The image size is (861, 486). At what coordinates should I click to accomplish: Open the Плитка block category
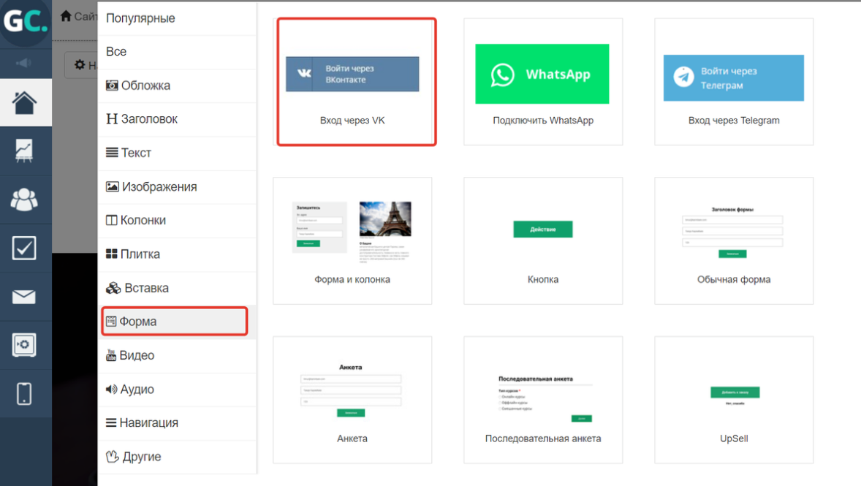(x=177, y=254)
